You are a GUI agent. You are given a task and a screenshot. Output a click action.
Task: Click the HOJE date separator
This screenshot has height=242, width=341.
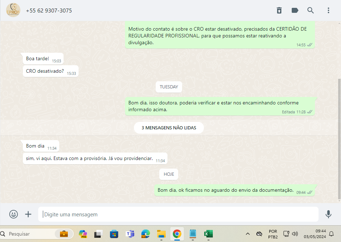pyautogui.click(x=169, y=174)
